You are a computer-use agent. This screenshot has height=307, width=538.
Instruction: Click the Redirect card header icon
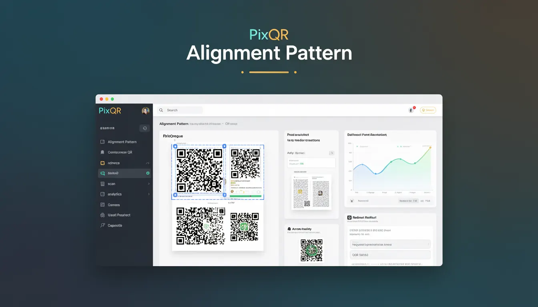pos(349,217)
